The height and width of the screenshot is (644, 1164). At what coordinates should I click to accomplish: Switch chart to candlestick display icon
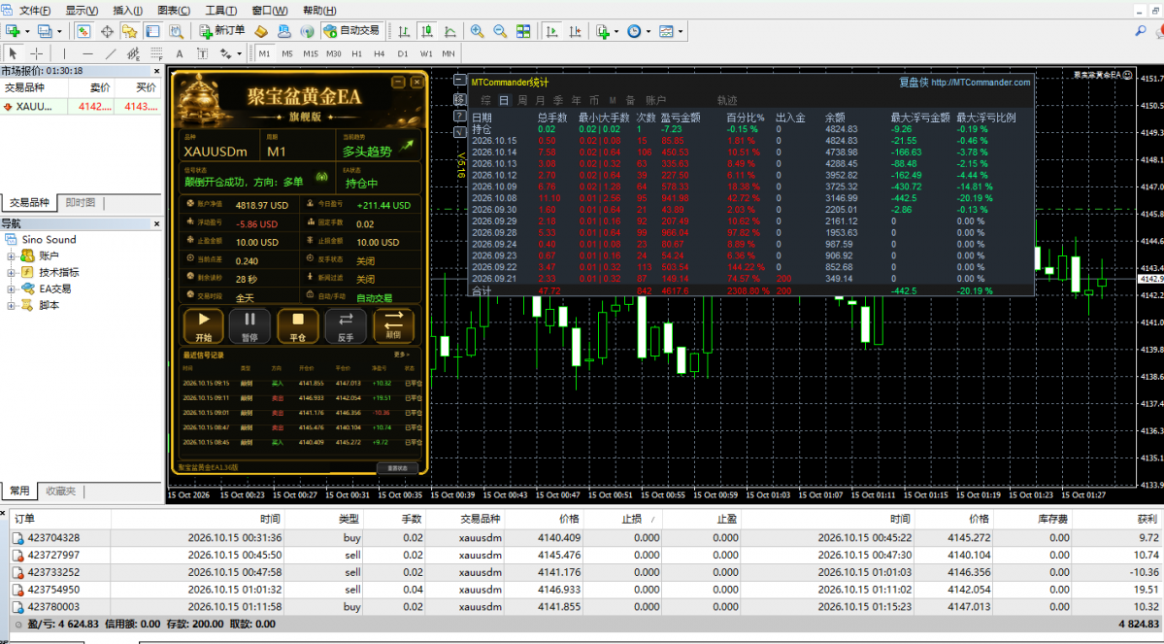click(x=427, y=31)
